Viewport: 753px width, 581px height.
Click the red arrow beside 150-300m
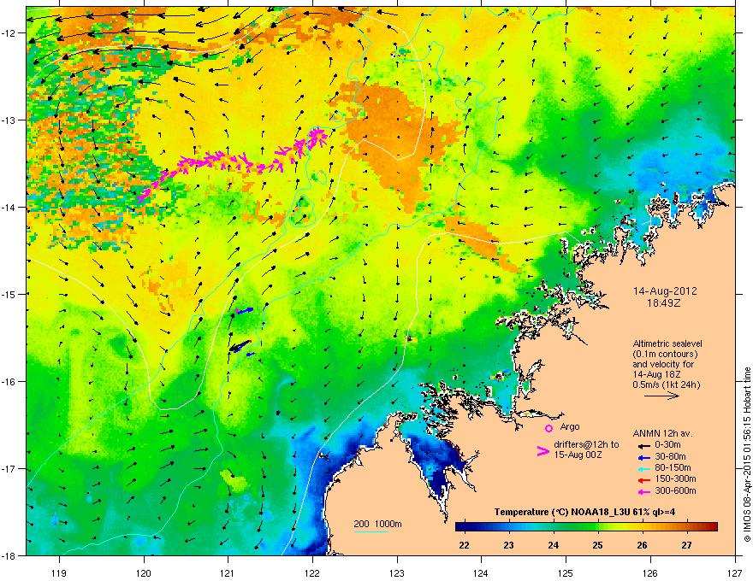(643, 480)
